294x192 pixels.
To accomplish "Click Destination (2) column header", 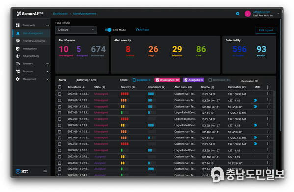I will click(x=237, y=87).
